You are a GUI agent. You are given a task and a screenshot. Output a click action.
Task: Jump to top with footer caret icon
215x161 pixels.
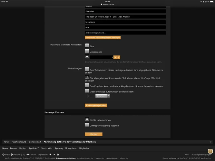(54, 155)
